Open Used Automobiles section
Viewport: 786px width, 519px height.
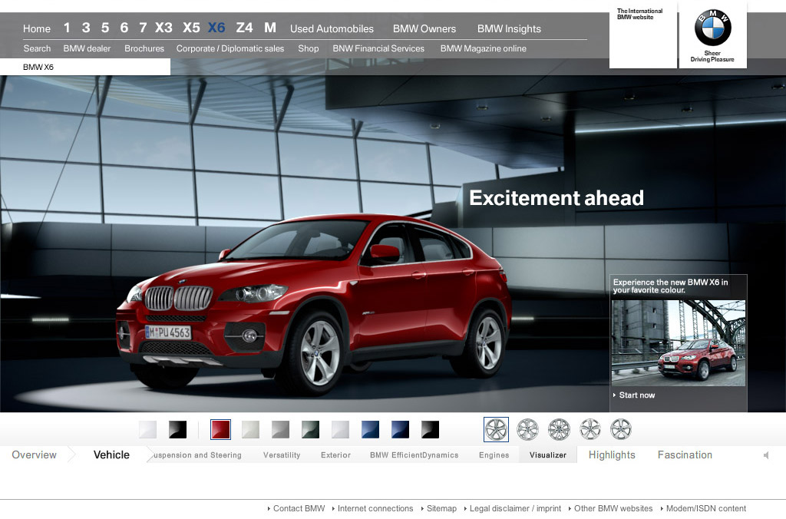tap(332, 29)
